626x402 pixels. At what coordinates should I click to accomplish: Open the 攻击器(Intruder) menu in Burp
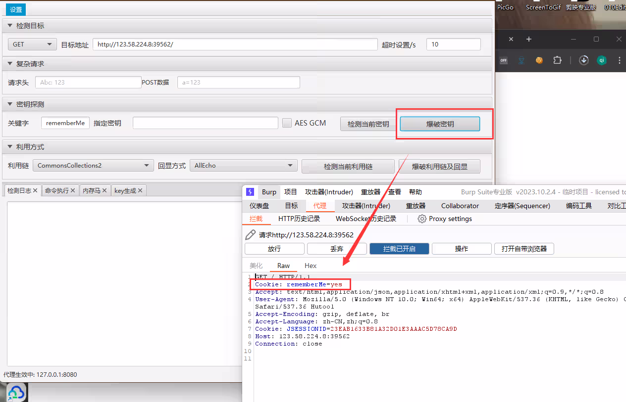329,192
